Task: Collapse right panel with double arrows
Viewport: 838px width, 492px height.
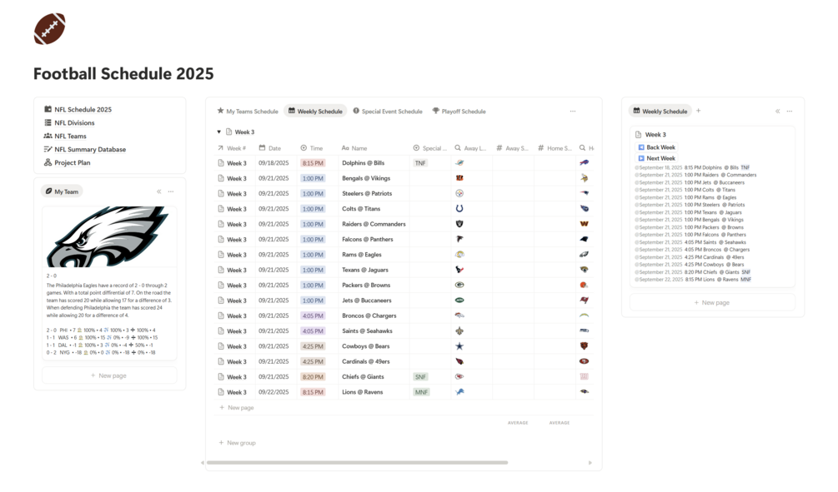Action: 778,112
